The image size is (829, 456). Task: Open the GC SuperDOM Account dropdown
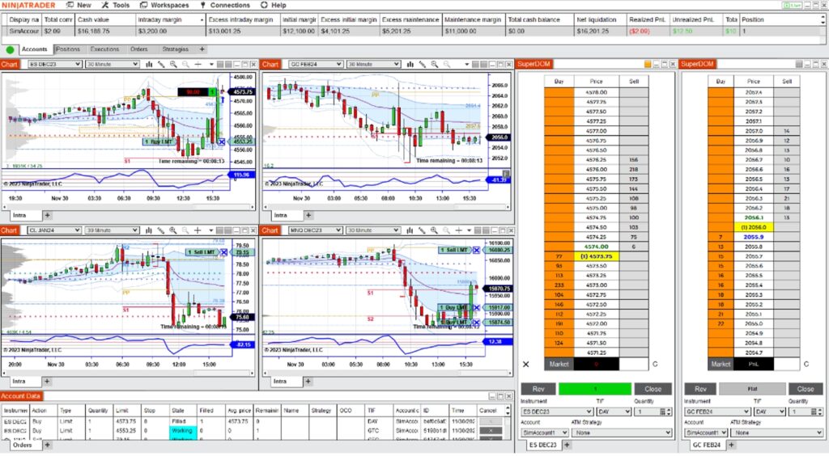706,433
